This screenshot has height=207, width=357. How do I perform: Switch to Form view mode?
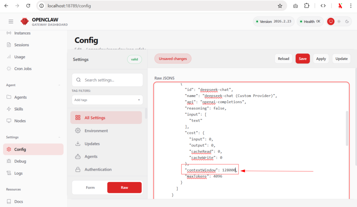(x=90, y=188)
